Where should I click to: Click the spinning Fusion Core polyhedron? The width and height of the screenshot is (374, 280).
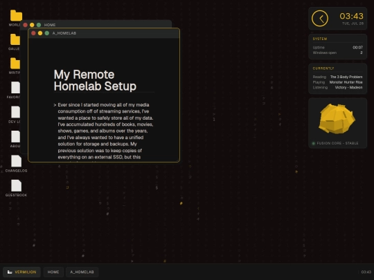click(337, 118)
